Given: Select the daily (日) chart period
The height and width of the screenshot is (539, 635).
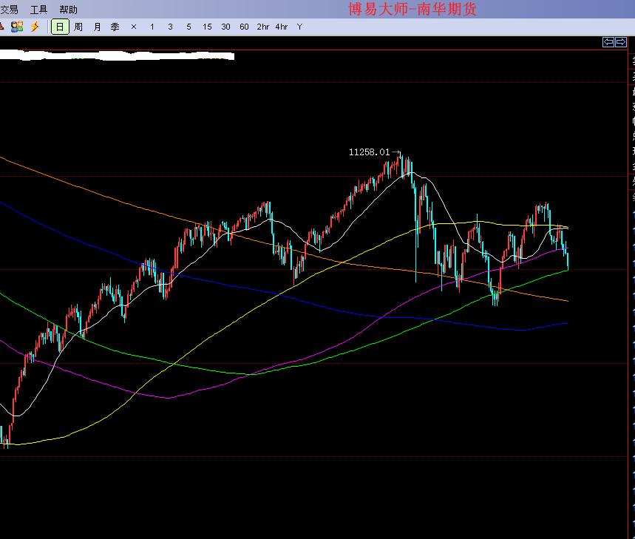Looking at the screenshot, I should point(60,27).
